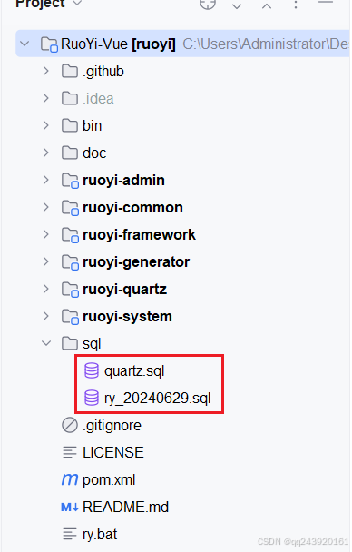Viewport: 352px width, 552px height.
Task: Collapse the RuoYi-Vue root node
Action: [x=24, y=44]
